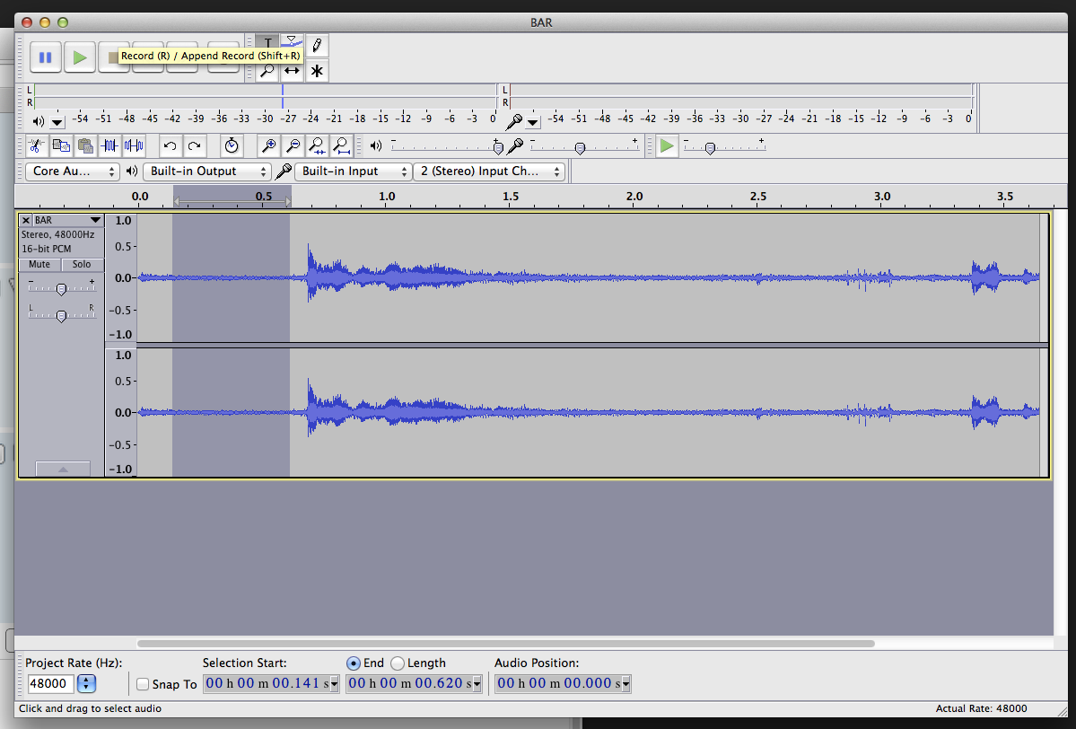Click the "Stereo, 48000Hz" track info text
The height and width of the screenshot is (729, 1076).
click(57, 234)
